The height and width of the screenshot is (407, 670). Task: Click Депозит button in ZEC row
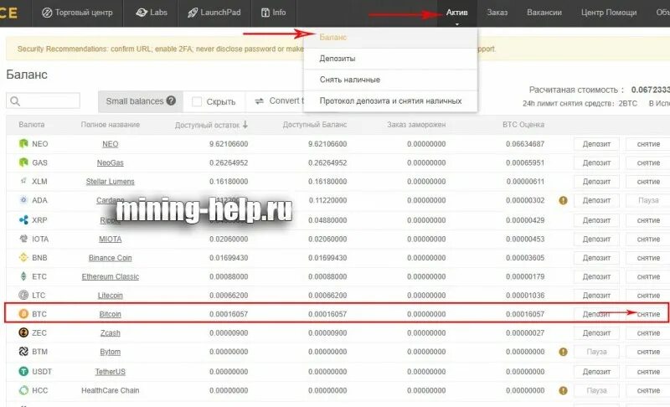[x=596, y=332]
